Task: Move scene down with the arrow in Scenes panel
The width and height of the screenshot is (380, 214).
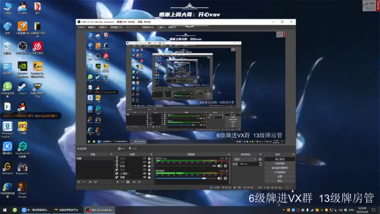Action: tap(95, 182)
